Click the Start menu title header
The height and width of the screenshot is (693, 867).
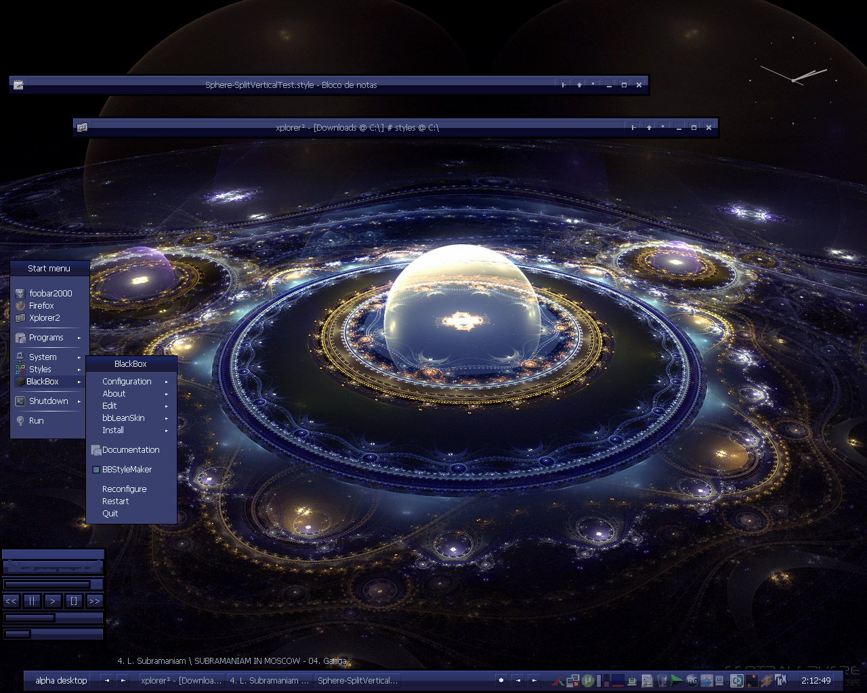(x=49, y=268)
